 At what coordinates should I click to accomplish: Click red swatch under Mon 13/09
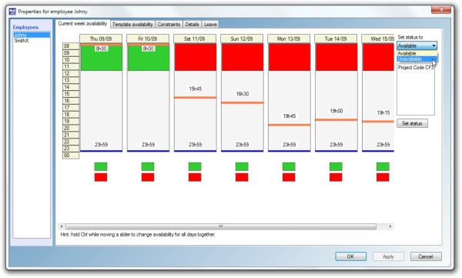(x=289, y=177)
